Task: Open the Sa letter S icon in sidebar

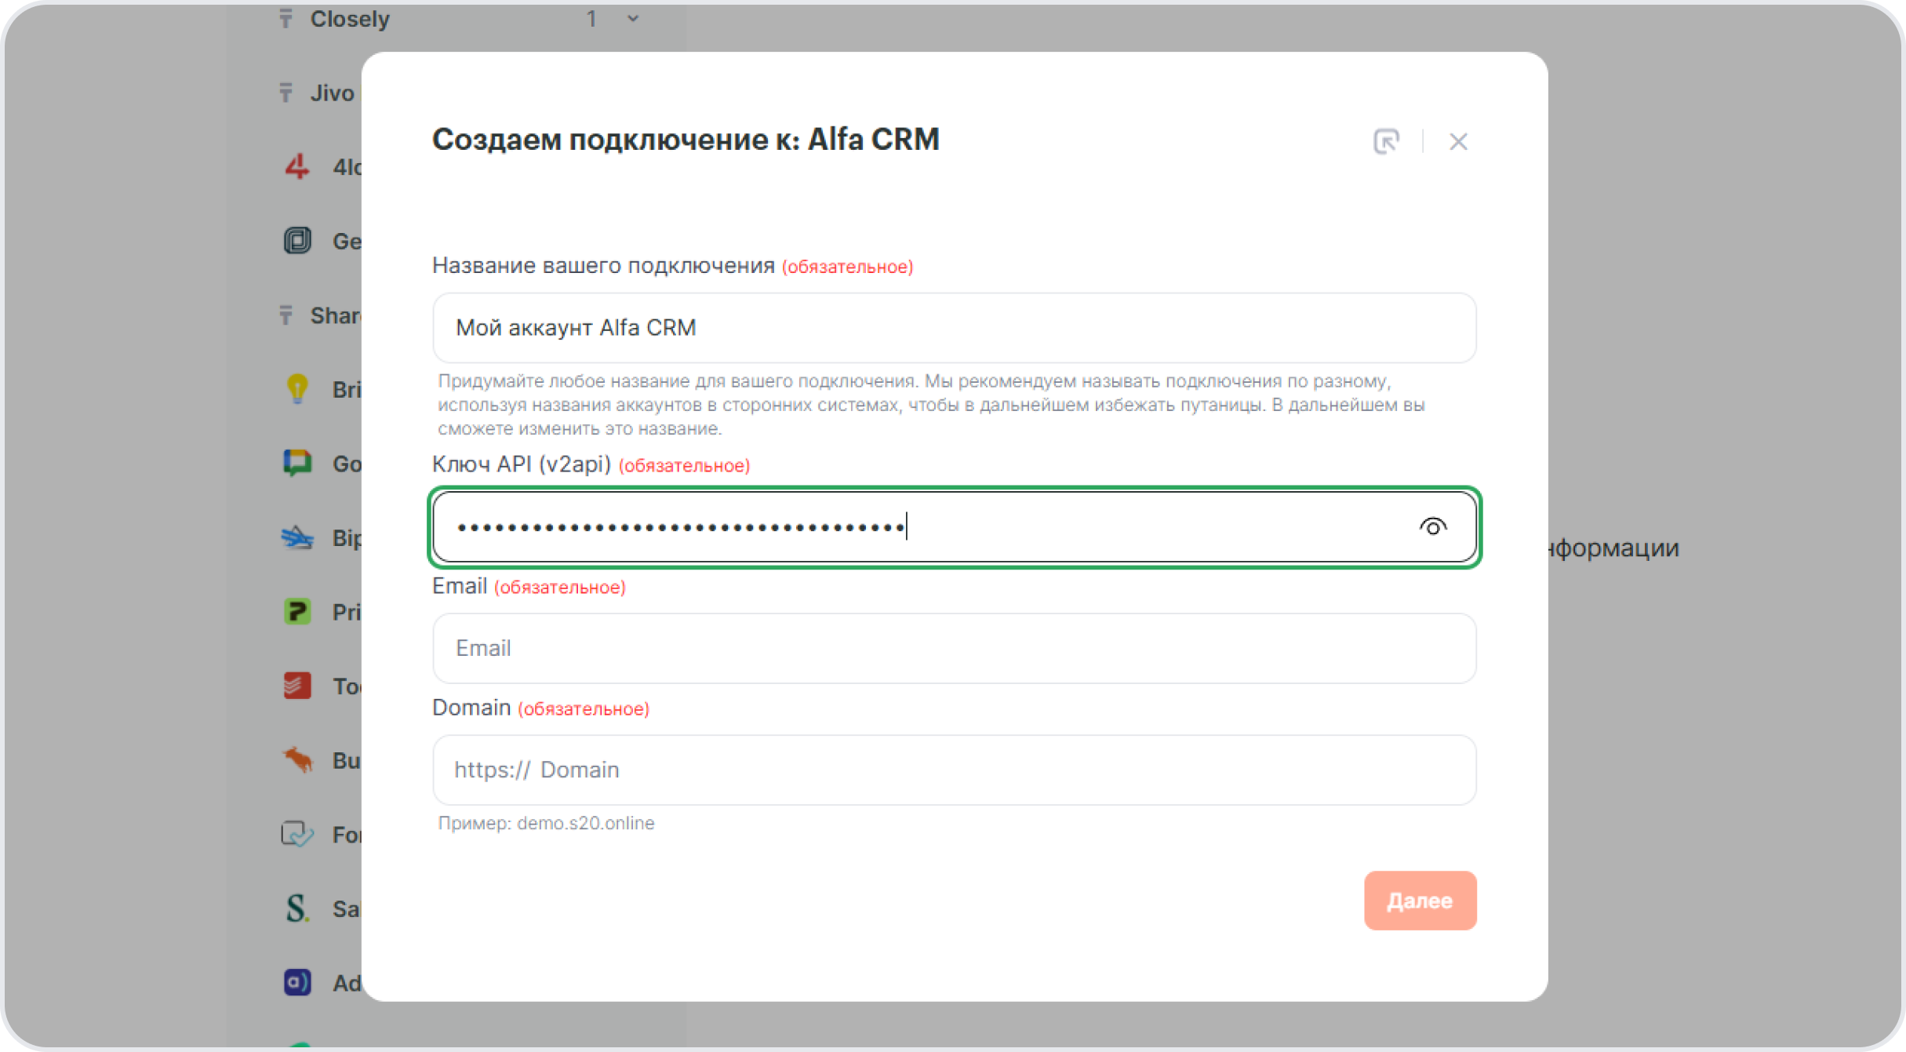Action: pyautogui.click(x=296, y=908)
